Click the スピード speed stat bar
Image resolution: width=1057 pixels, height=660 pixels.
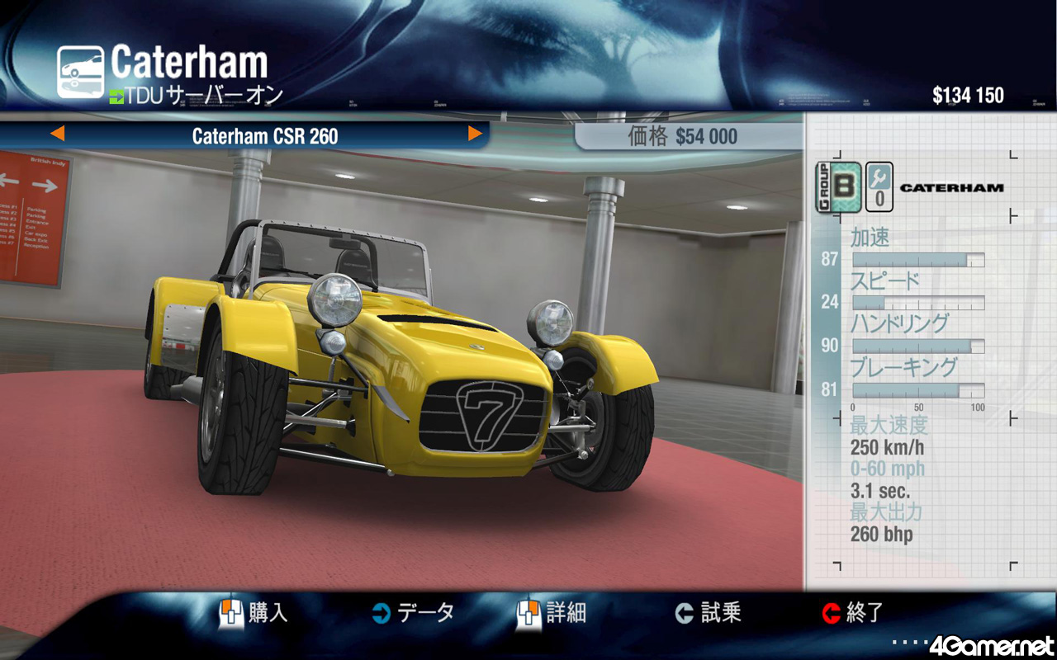[x=918, y=303]
